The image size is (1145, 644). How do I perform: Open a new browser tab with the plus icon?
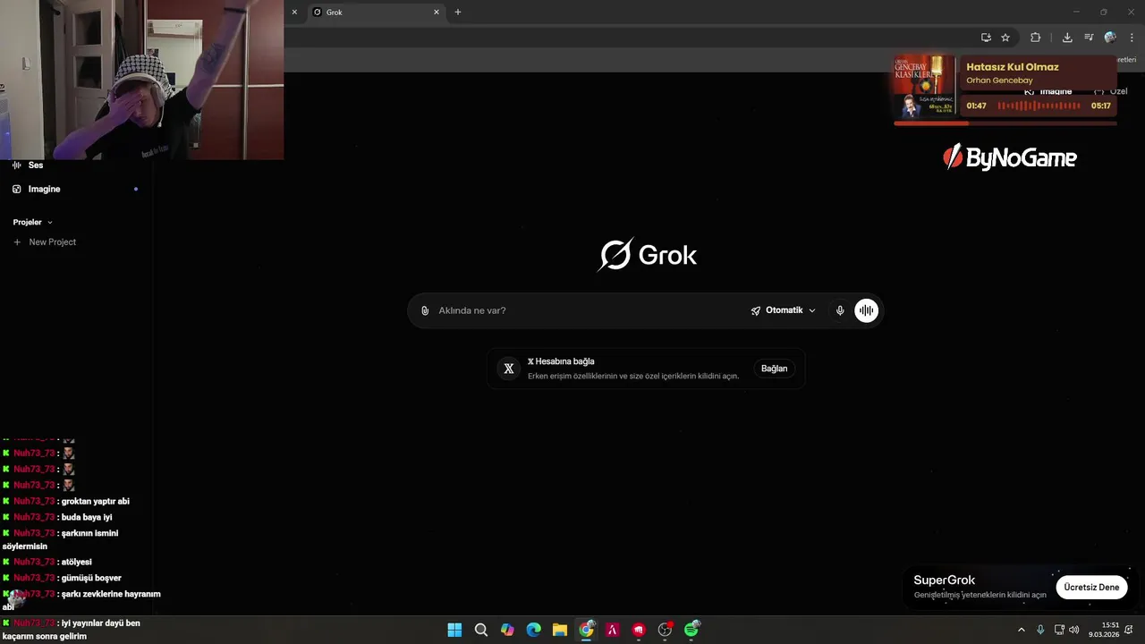pos(458,13)
